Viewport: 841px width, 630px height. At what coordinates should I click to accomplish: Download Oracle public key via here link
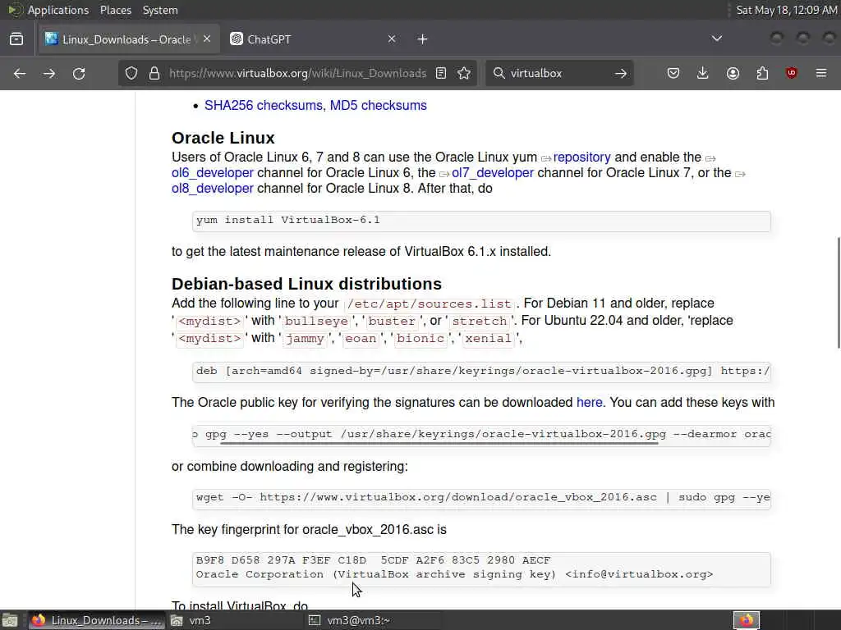590,403
